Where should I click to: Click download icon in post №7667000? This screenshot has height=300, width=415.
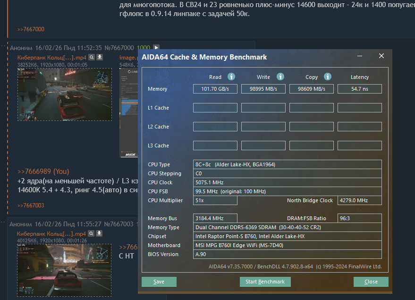click(100, 57)
